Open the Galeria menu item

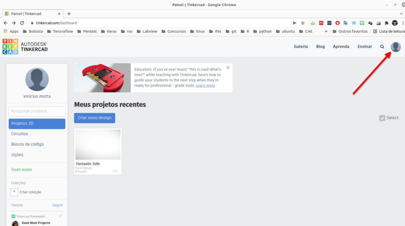click(x=301, y=47)
